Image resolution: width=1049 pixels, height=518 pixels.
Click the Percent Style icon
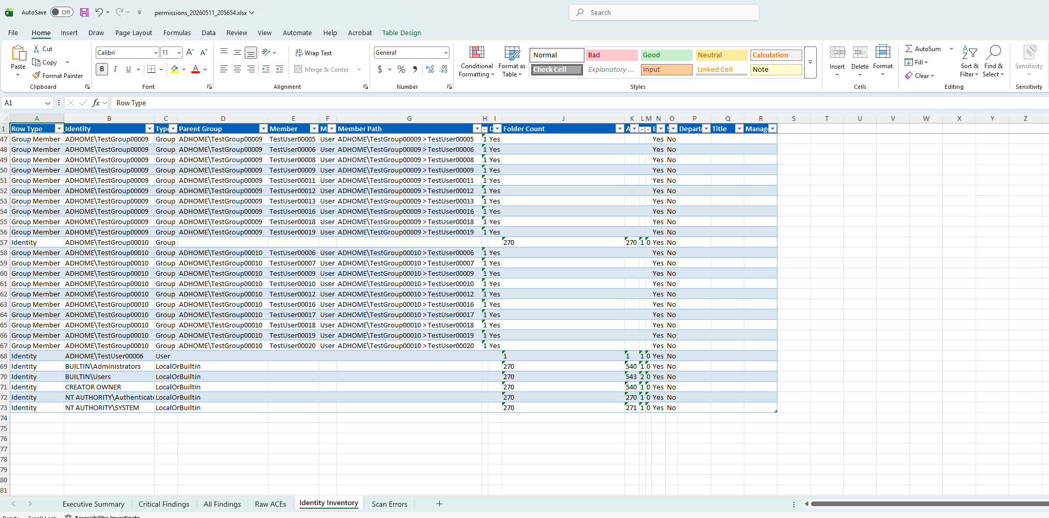(401, 69)
